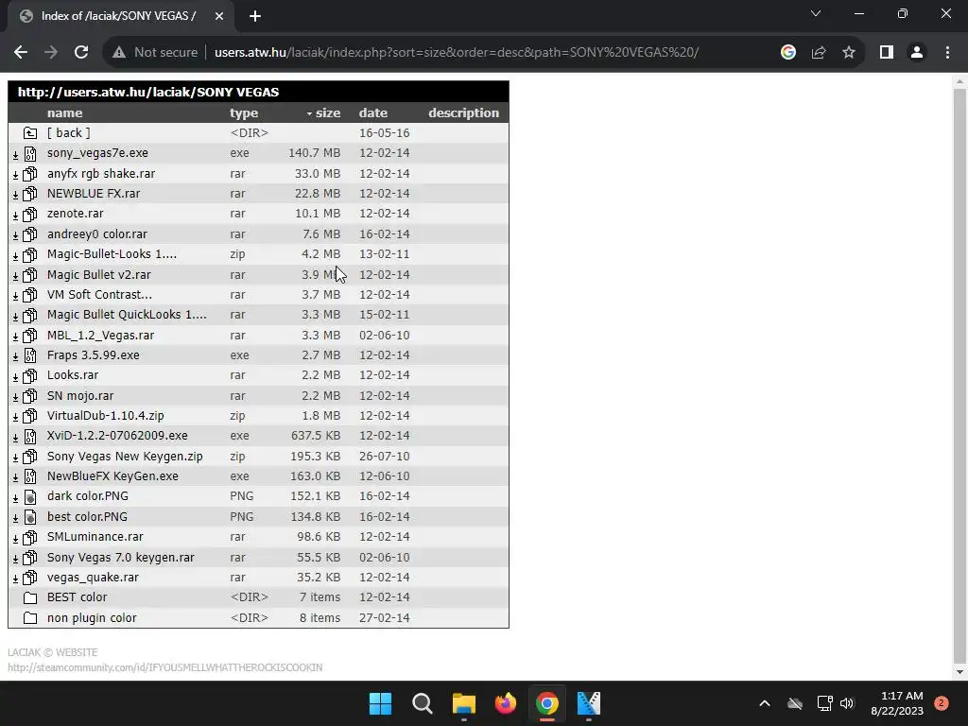
Task: Show hidden system tray icons chevron
Action: click(x=764, y=703)
